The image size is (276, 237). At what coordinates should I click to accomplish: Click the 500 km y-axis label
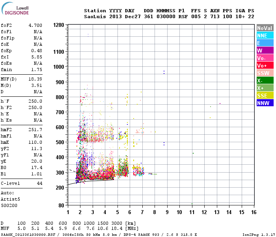pos(60,142)
